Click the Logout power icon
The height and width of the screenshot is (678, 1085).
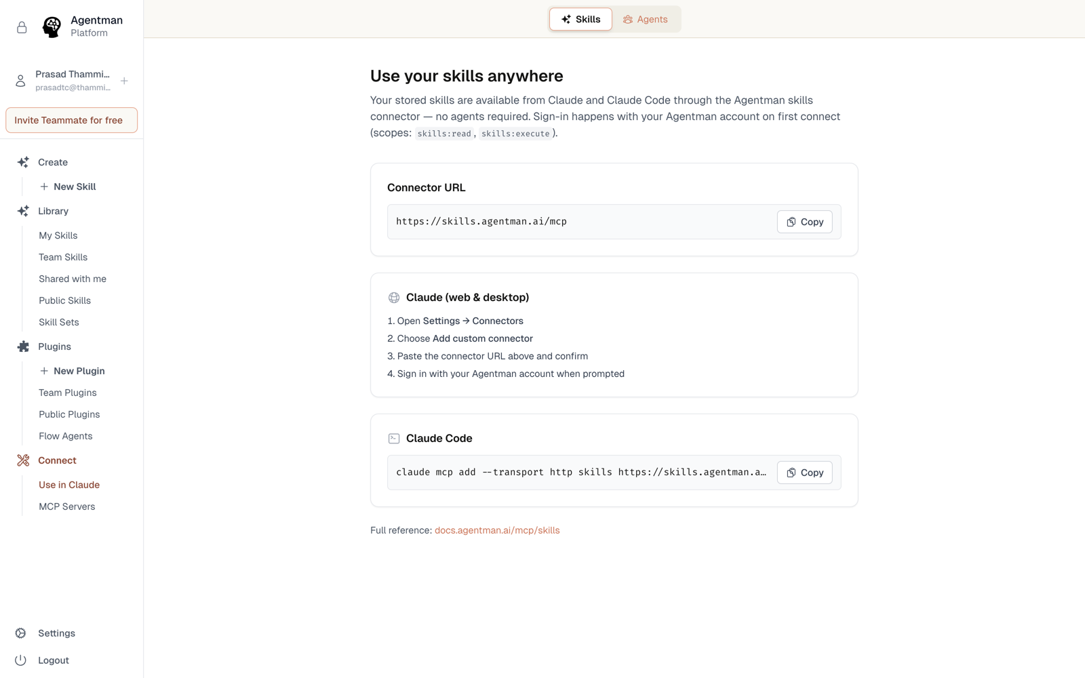(21, 660)
